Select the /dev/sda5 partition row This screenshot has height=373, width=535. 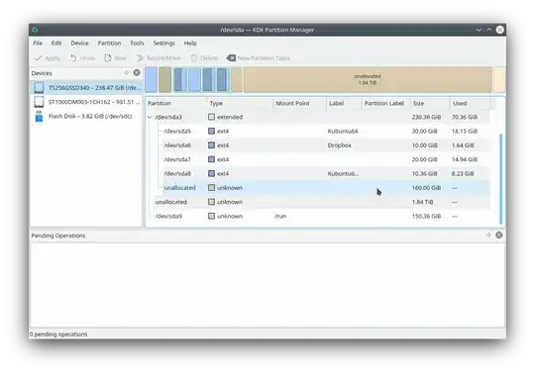coord(319,132)
